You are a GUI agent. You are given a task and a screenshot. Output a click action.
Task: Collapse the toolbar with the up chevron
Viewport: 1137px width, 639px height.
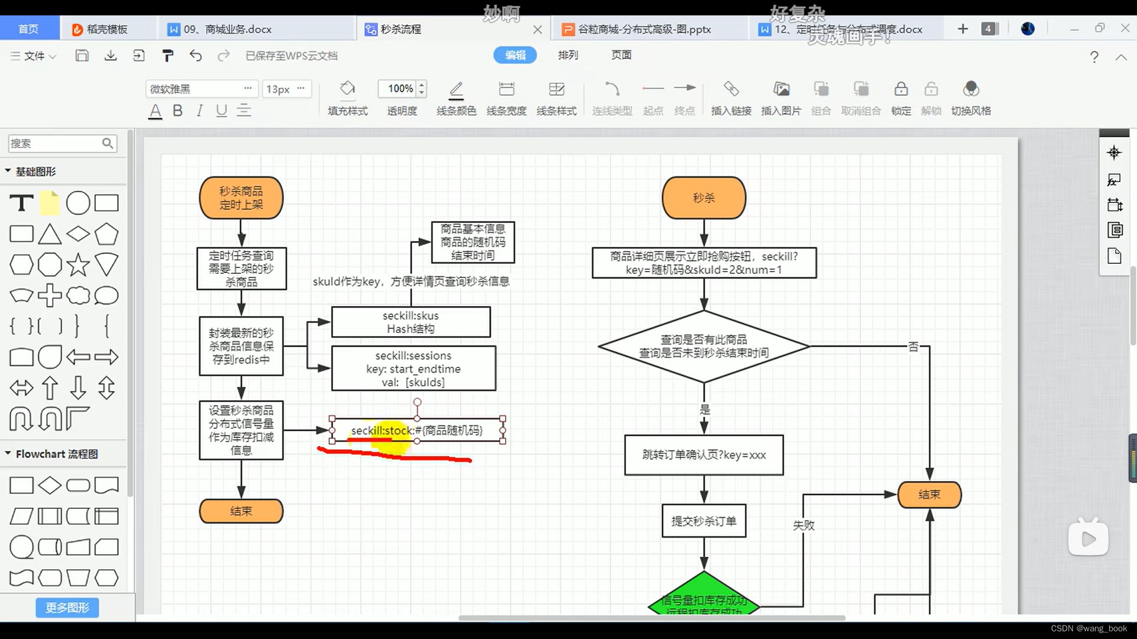1121,57
